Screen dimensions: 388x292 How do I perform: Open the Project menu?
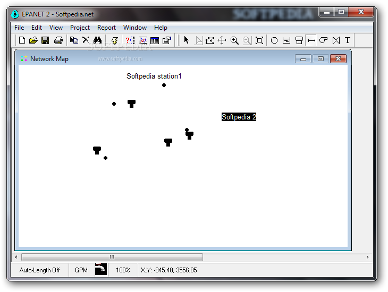pyautogui.click(x=80, y=28)
